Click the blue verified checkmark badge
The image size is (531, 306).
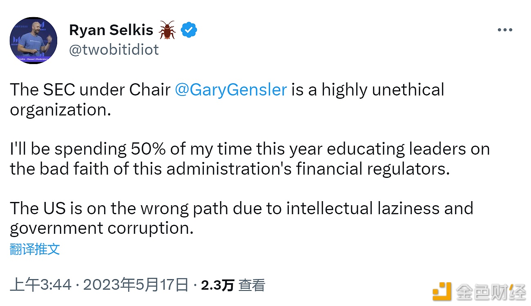point(189,30)
